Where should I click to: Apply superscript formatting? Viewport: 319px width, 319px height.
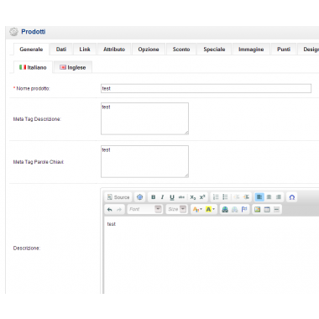pos(202,197)
